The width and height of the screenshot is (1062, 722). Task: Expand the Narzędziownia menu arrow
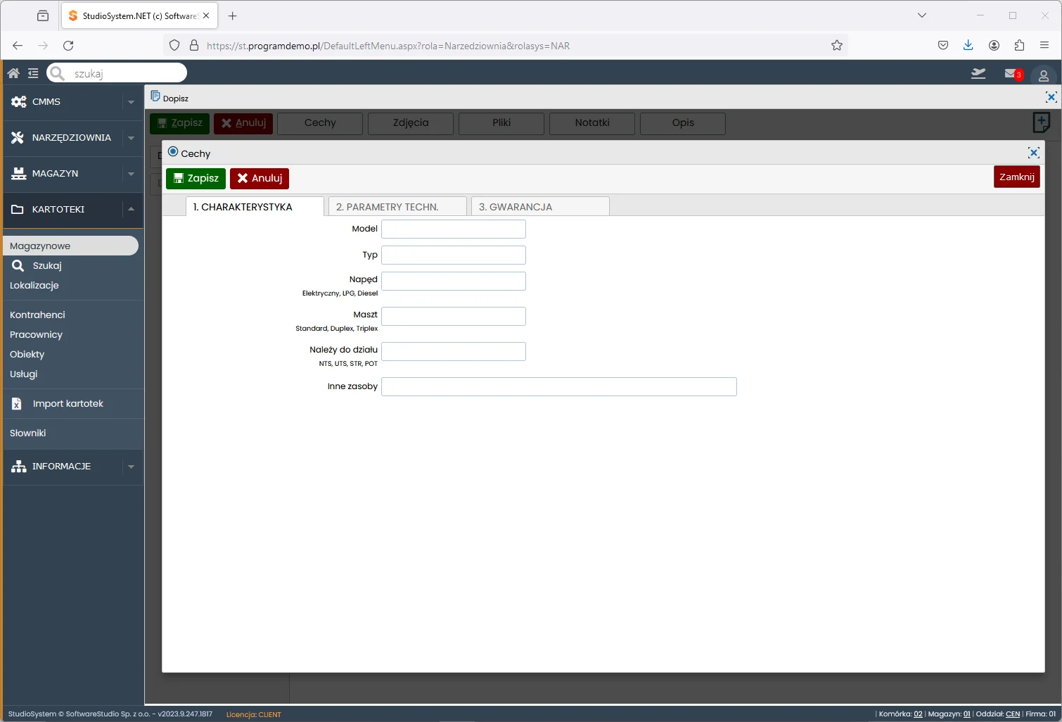tap(131, 138)
